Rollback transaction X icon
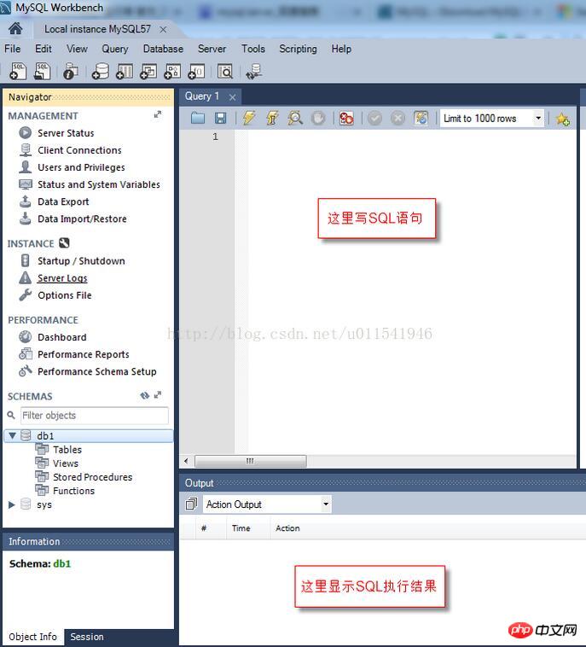The image size is (586, 647). 398,119
